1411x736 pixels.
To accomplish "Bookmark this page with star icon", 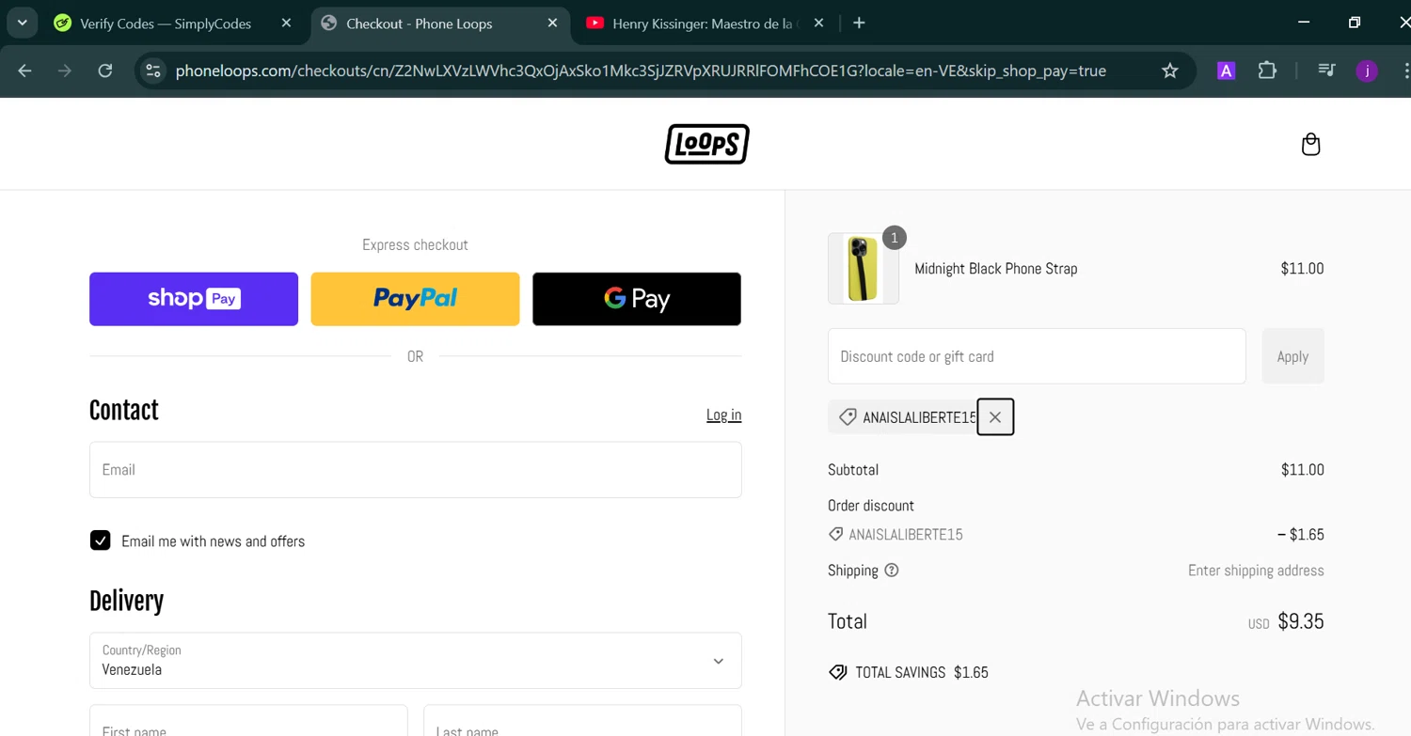I will (1169, 70).
